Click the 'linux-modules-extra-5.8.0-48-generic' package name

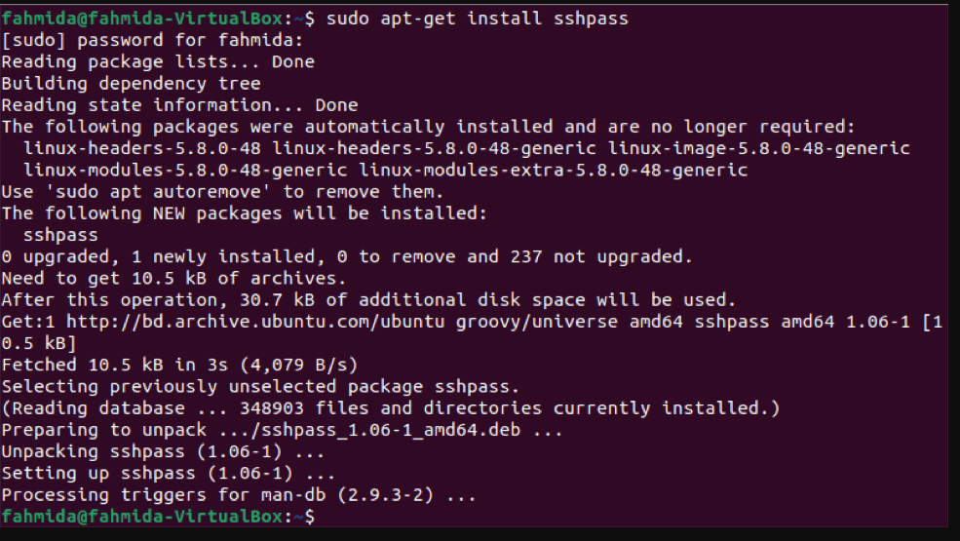pyautogui.click(x=553, y=170)
